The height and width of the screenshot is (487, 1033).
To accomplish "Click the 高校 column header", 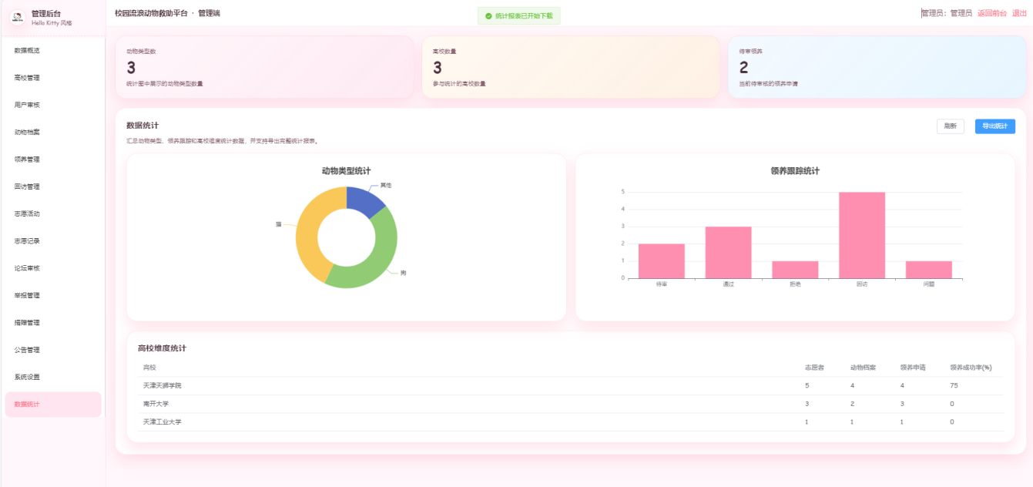I will pos(149,368).
